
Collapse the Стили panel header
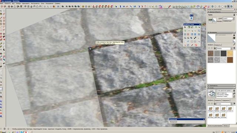pyautogui.click(x=221, y=88)
